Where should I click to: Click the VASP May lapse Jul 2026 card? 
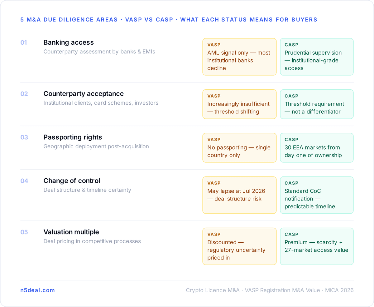(239, 195)
